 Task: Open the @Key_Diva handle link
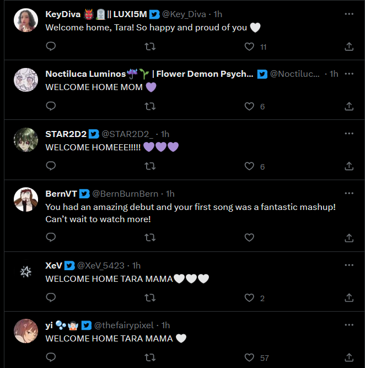click(x=184, y=14)
